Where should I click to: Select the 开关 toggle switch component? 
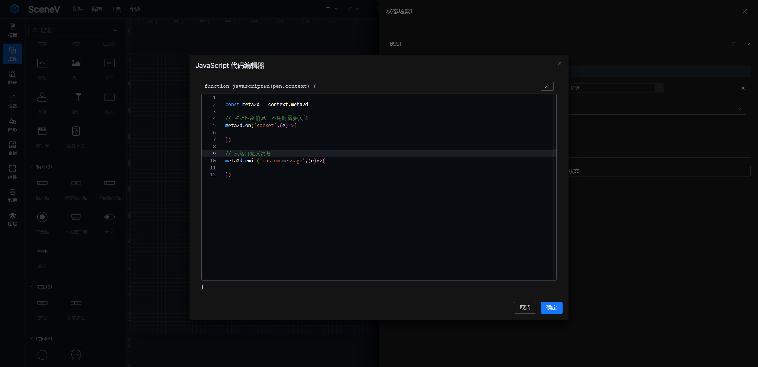coord(109,217)
